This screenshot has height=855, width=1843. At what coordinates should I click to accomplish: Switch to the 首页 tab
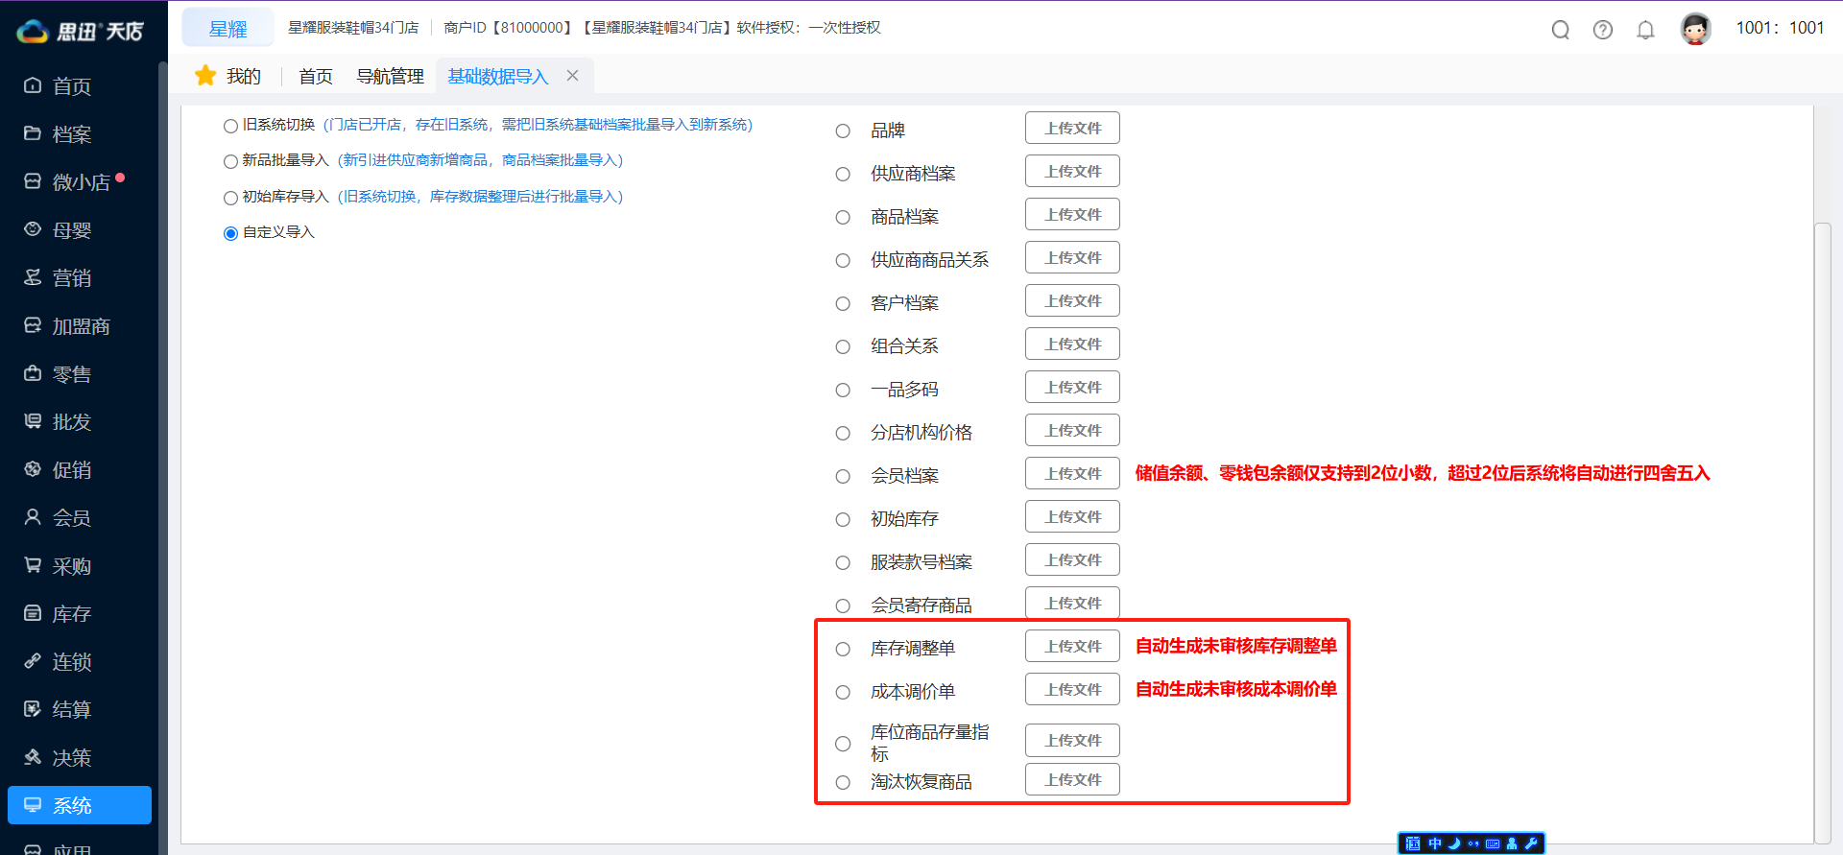[315, 77]
